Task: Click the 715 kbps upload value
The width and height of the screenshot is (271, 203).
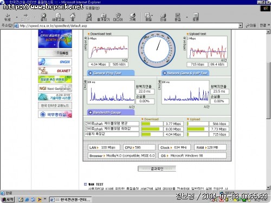Action: click(197, 64)
